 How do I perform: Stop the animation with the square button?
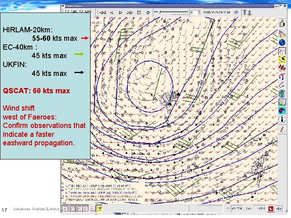tap(139, 13)
